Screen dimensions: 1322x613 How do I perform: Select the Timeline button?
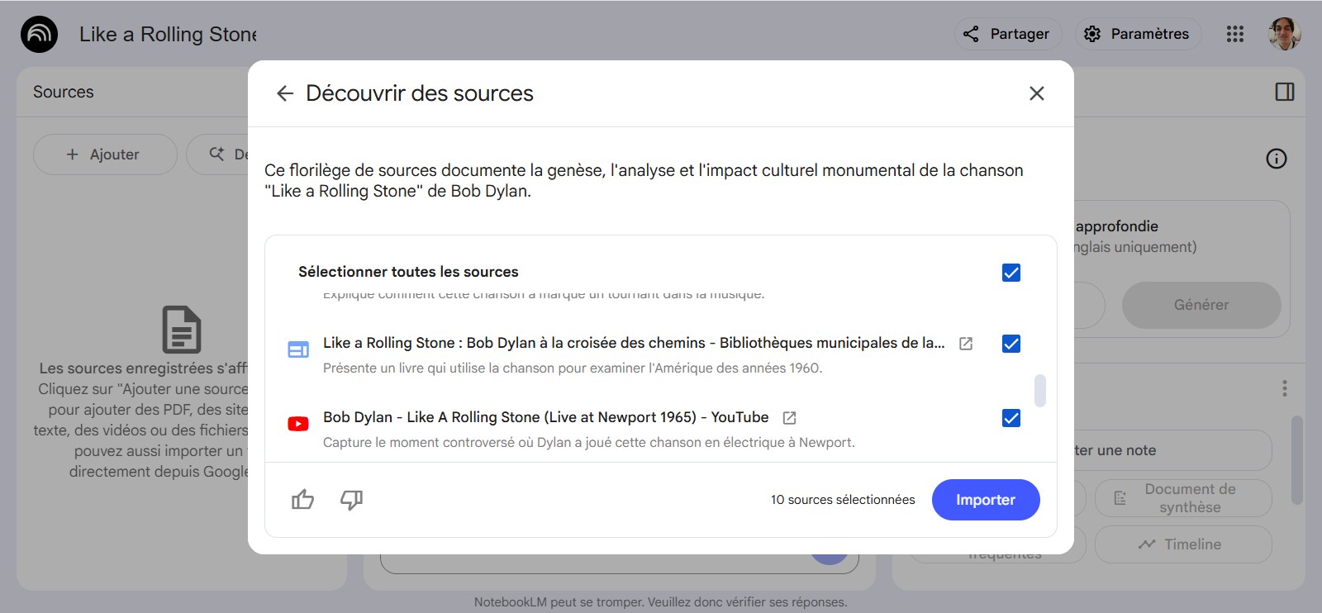point(1183,544)
